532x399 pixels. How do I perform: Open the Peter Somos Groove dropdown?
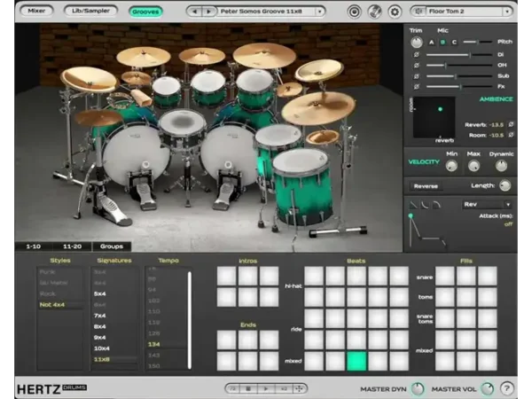[319, 12]
